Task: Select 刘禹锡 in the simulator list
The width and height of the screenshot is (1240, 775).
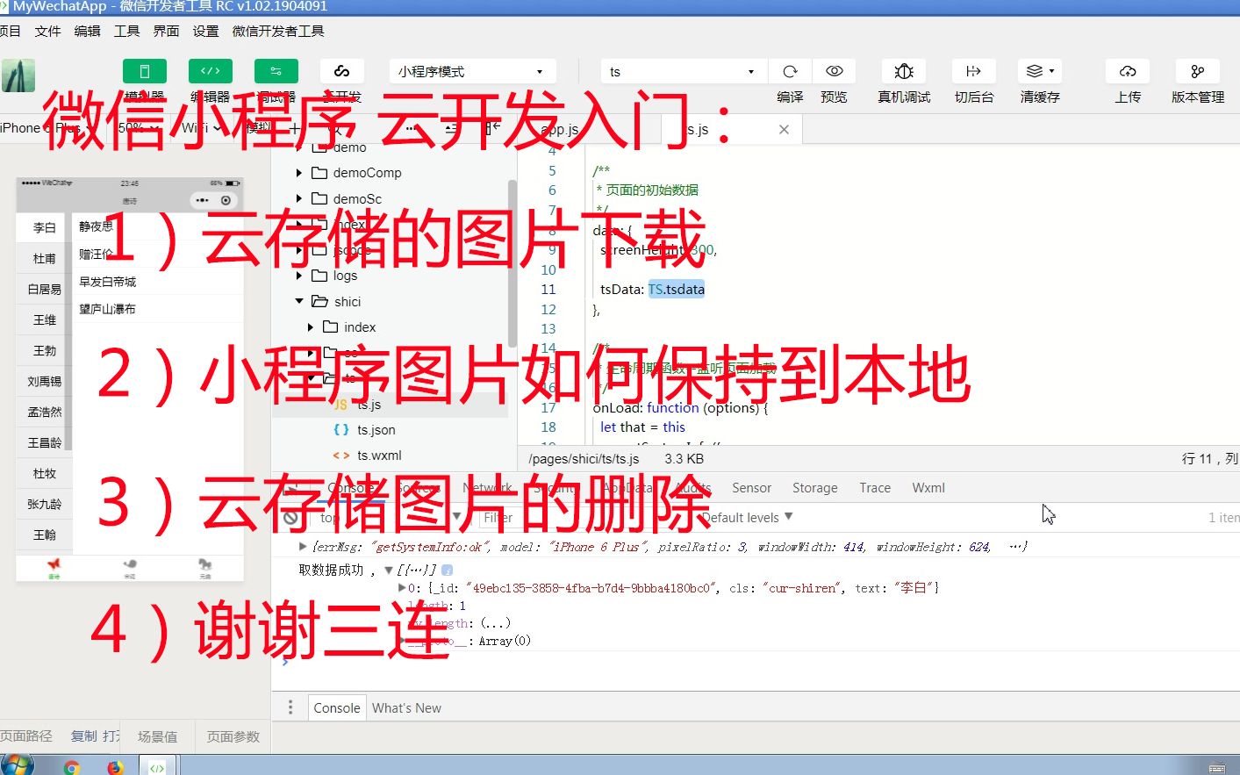Action: (x=44, y=381)
